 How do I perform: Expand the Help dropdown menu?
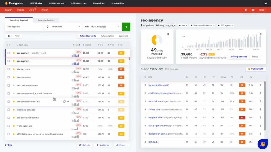[262, 10]
